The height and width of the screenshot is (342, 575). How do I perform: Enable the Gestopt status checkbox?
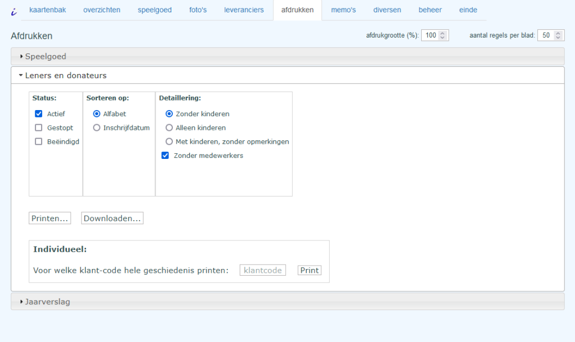tap(39, 127)
